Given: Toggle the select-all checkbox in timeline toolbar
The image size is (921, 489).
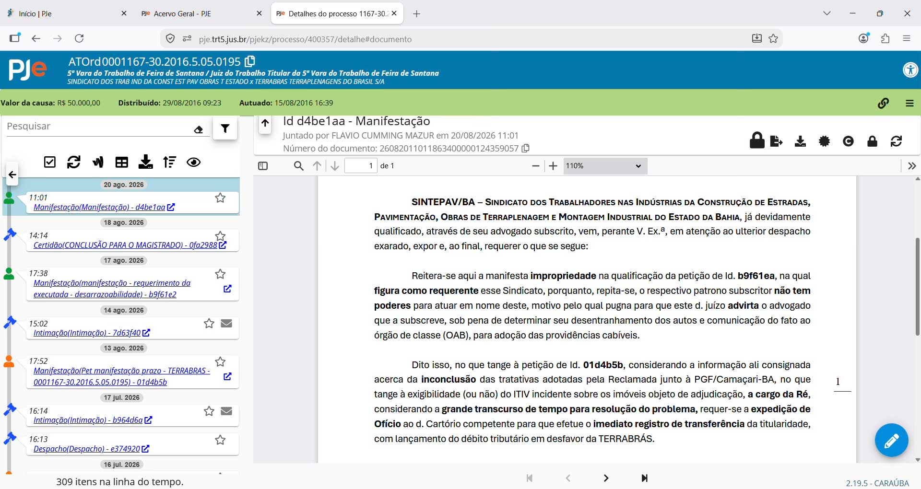Looking at the screenshot, I should pos(50,162).
